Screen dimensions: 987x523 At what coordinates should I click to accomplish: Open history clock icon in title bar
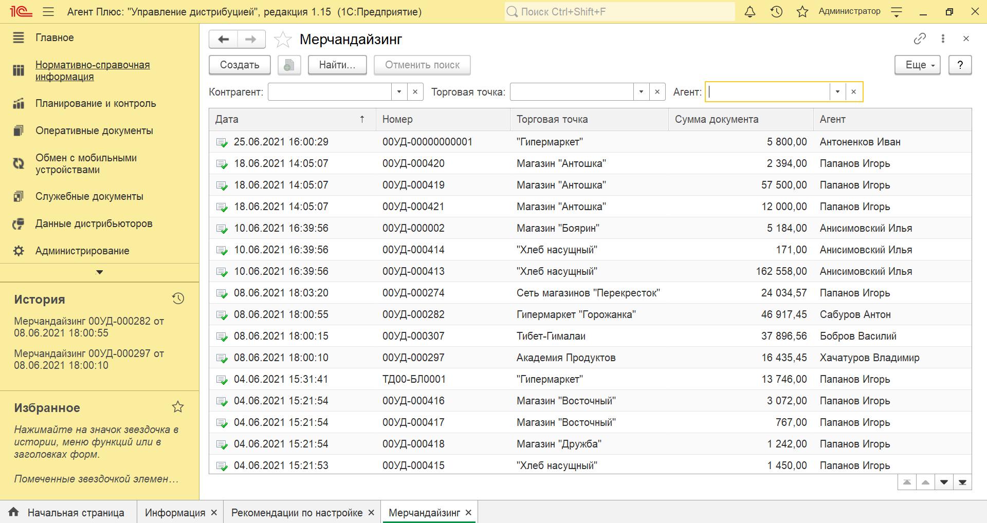pos(776,11)
